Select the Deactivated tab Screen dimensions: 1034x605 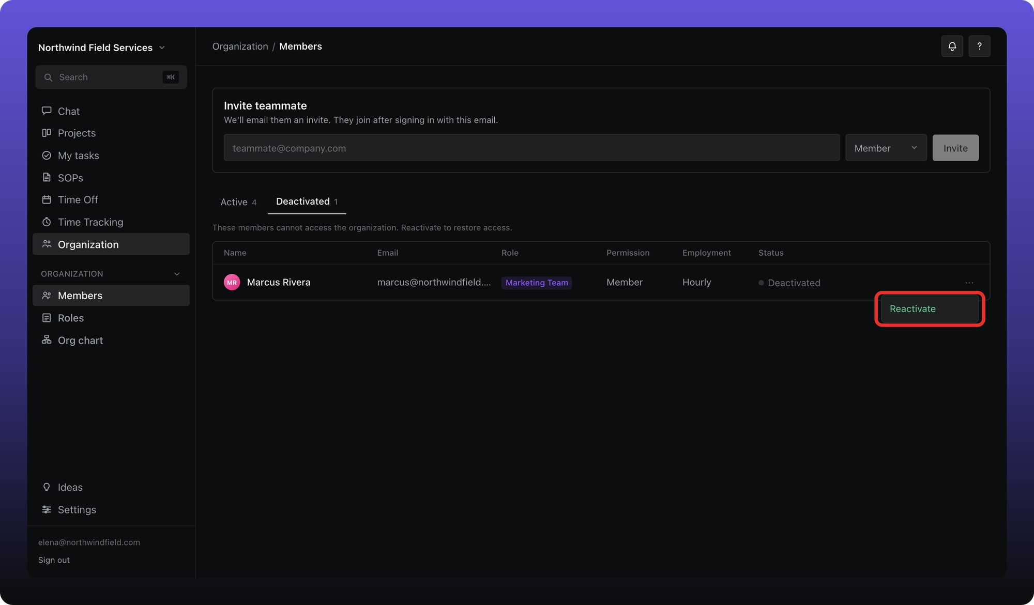click(x=307, y=201)
